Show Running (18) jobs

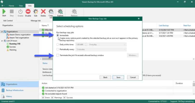[x=15, y=44]
